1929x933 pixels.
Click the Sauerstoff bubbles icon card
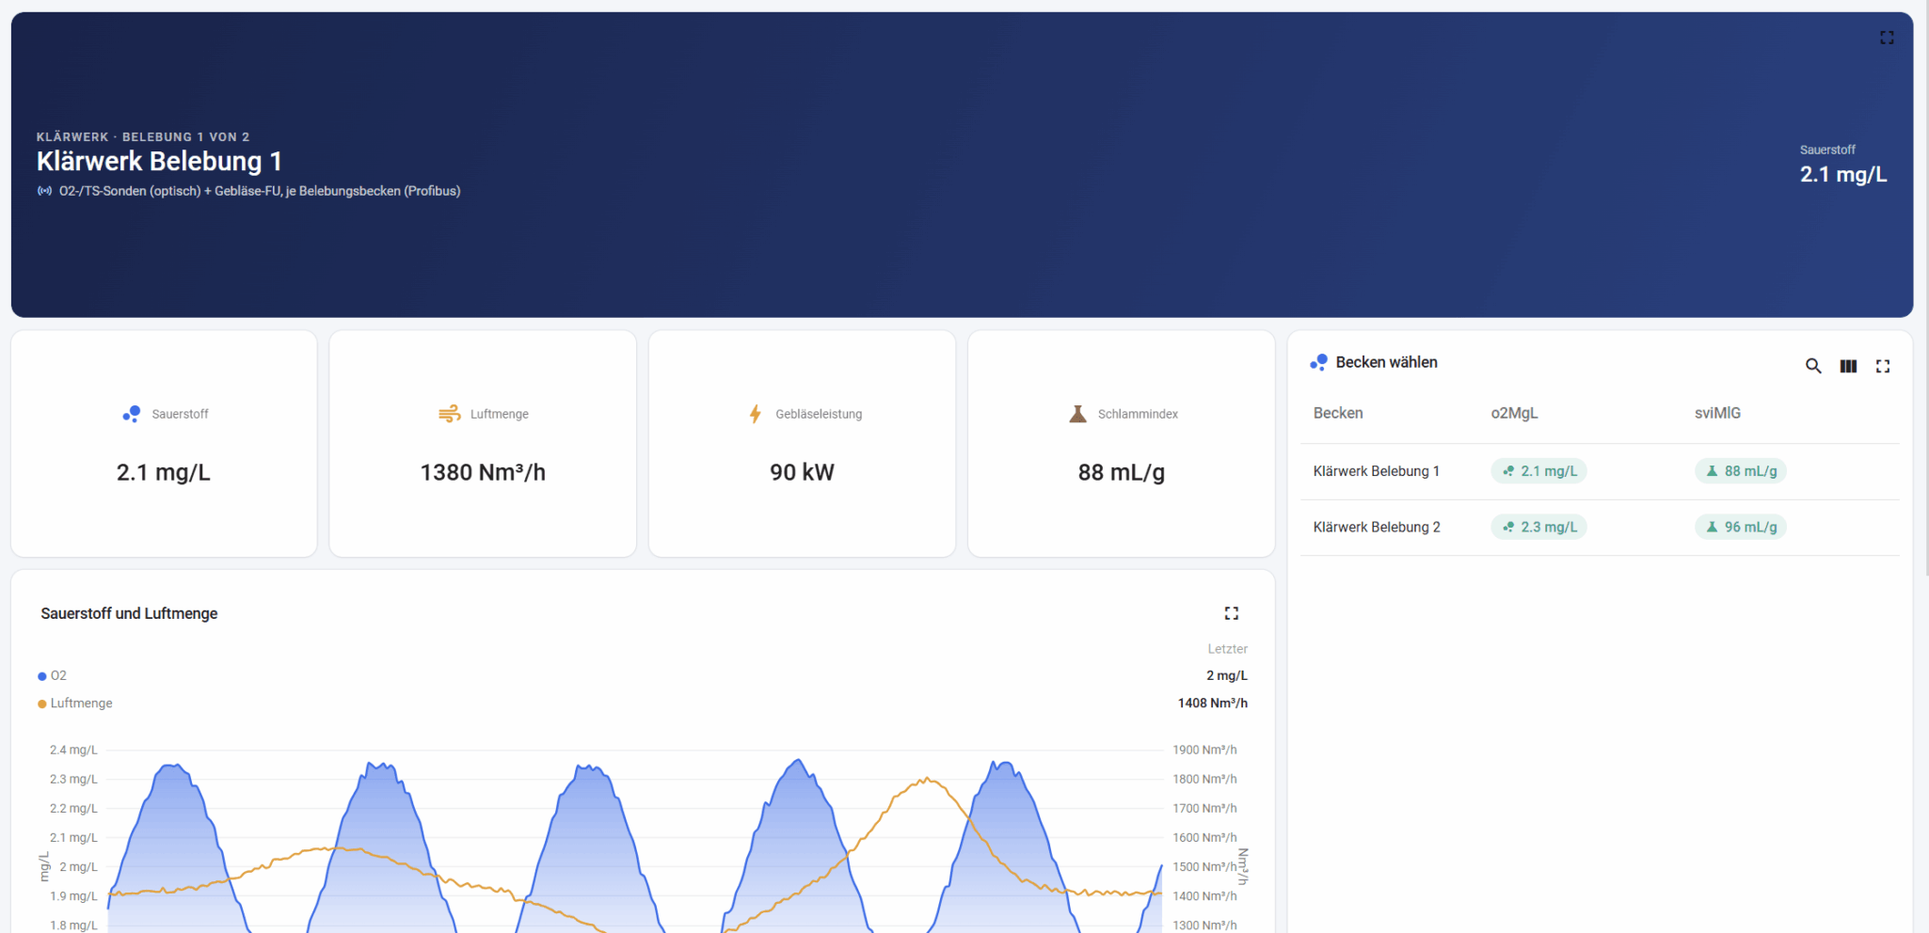tap(131, 414)
